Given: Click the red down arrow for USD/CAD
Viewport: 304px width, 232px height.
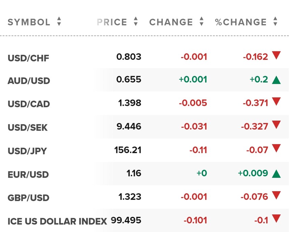Looking at the screenshot, I should [276, 102].
